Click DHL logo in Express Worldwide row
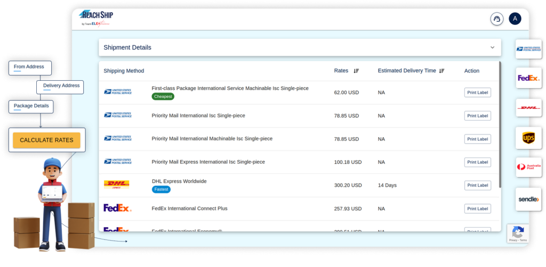Image resolution: width=546 pixels, height=267 pixels. pos(117,185)
